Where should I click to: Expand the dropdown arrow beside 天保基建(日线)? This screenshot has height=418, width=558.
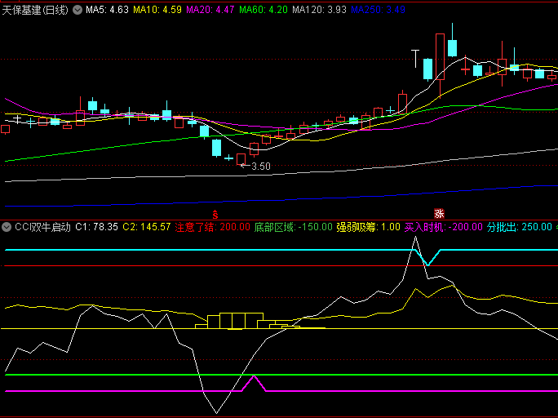[77, 10]
